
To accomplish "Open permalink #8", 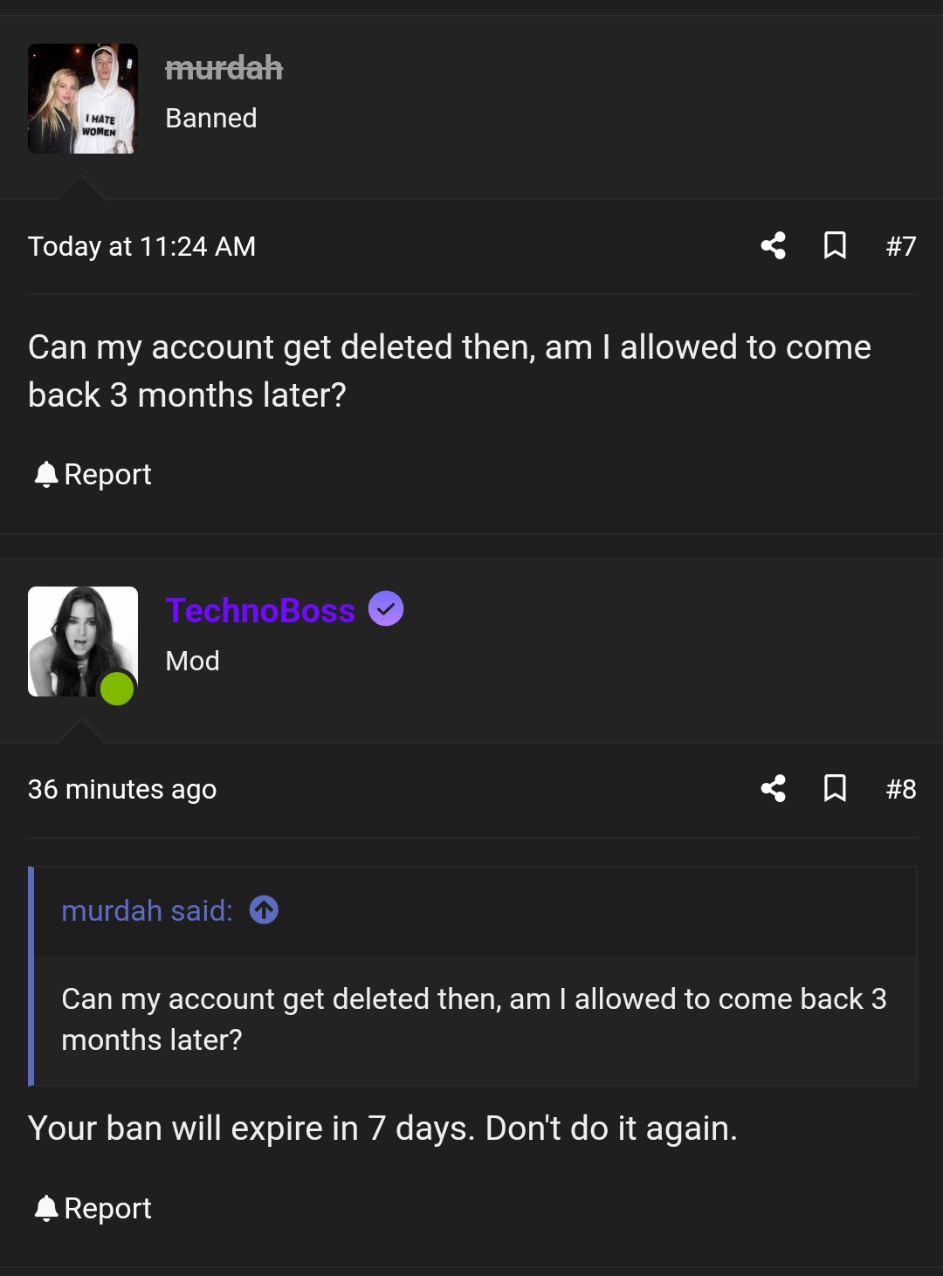I will click(x=901, y=789).
